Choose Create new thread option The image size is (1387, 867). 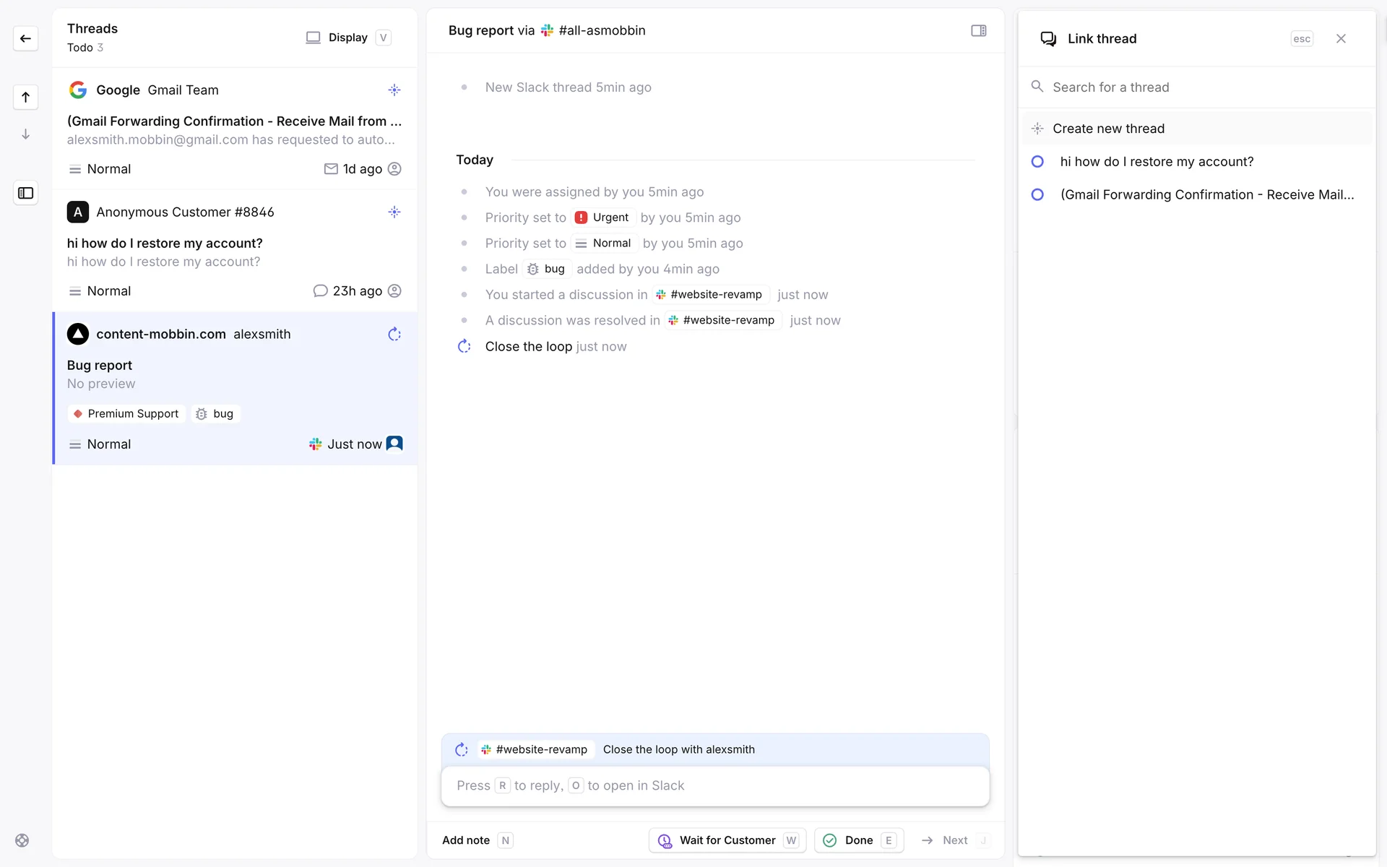[1108, 129]
